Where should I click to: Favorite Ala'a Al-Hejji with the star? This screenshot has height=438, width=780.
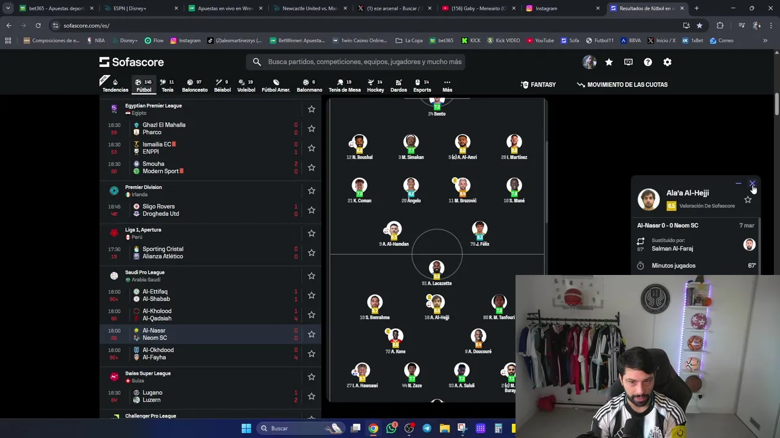748,200
